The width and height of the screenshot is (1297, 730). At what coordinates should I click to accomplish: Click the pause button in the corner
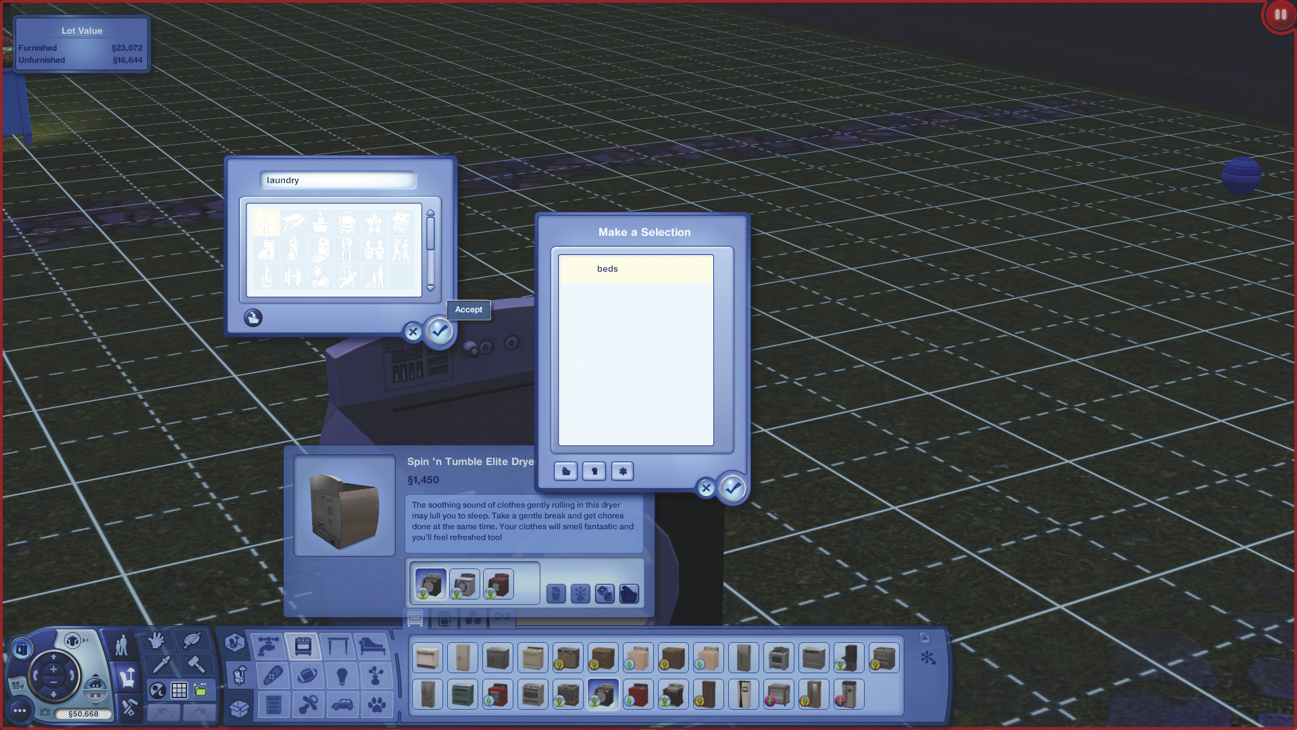[1280, 15]
